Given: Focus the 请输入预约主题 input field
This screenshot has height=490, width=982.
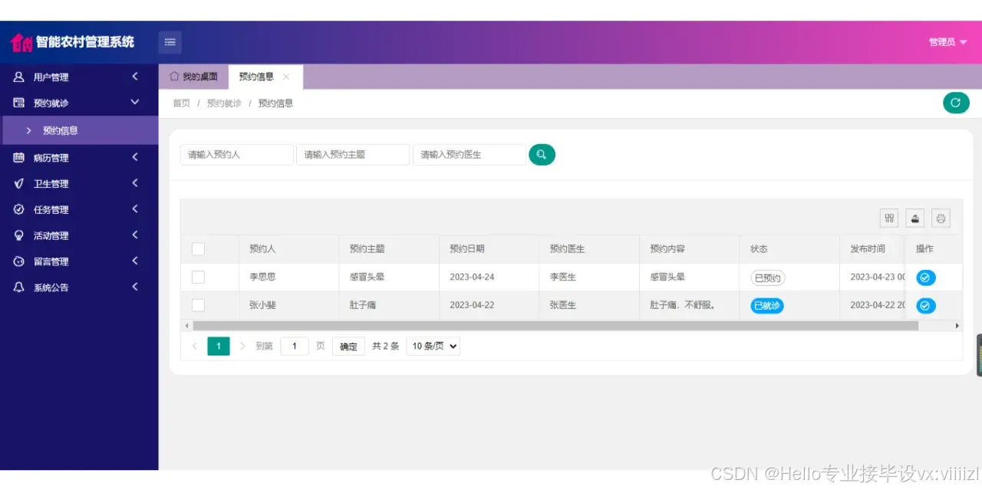Looking at the screenshot, I should coord(353,154).
